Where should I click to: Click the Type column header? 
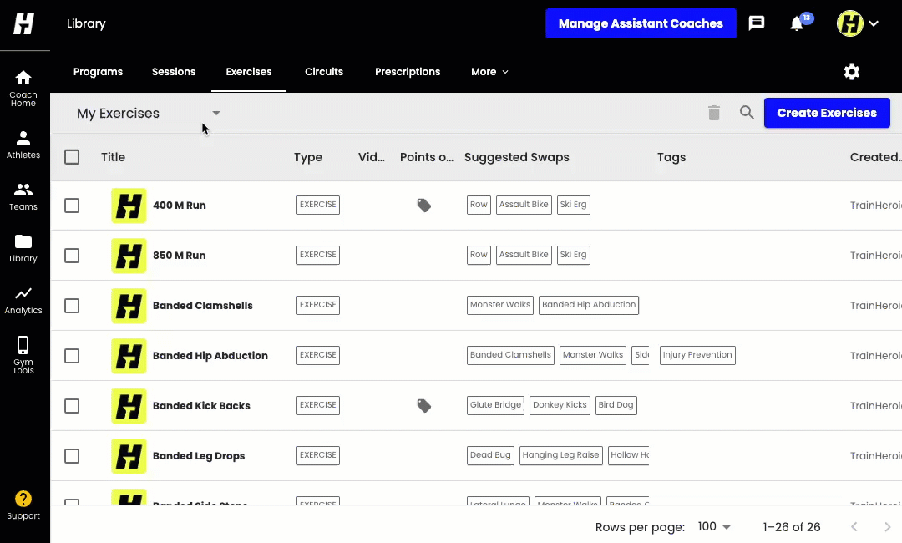[308, 157]
